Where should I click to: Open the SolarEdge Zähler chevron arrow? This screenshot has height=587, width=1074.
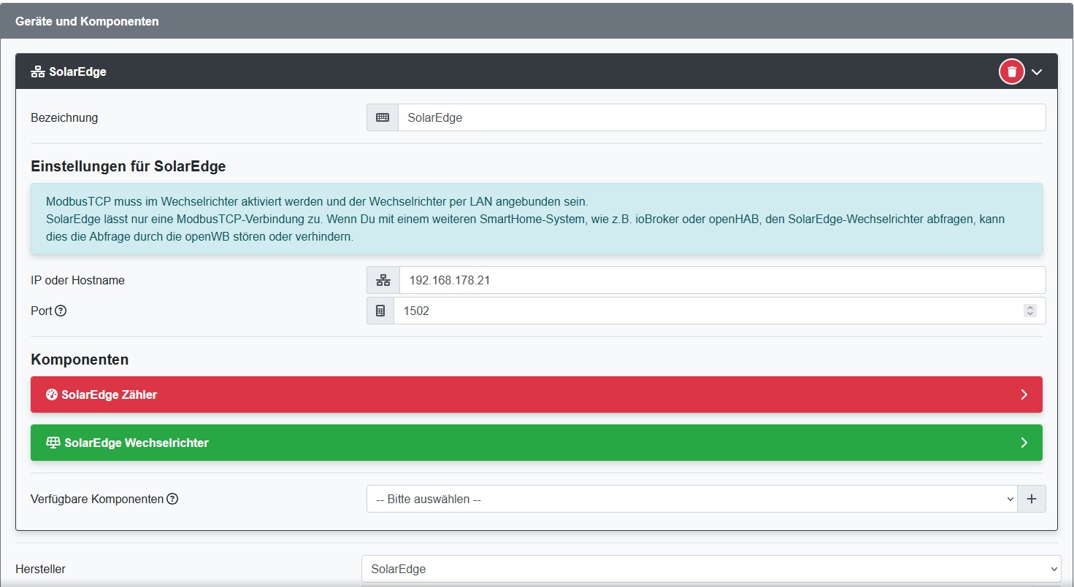(x=1024, y=394)
